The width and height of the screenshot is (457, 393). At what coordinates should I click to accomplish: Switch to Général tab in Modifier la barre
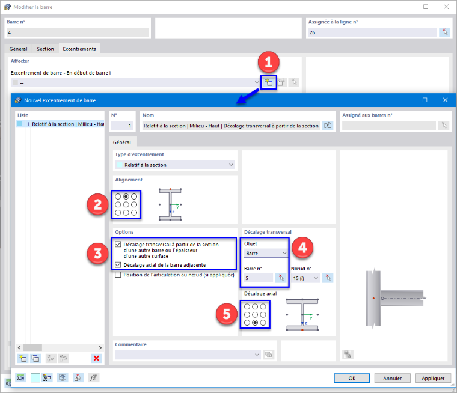point(19,49)
